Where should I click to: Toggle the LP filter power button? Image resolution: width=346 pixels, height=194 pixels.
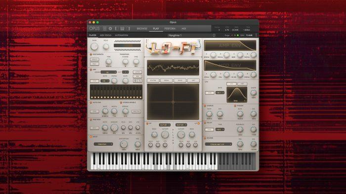click(x=199, y=124)
